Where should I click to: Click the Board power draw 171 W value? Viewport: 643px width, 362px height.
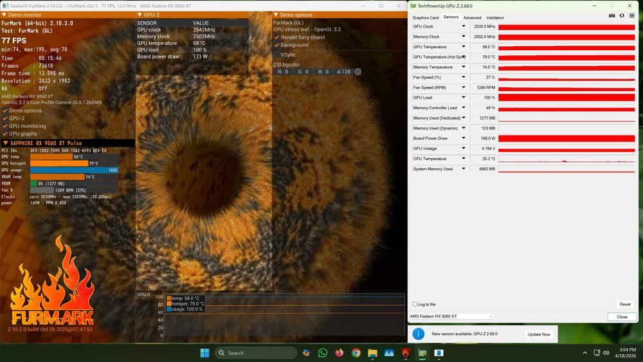pos(200,57)
